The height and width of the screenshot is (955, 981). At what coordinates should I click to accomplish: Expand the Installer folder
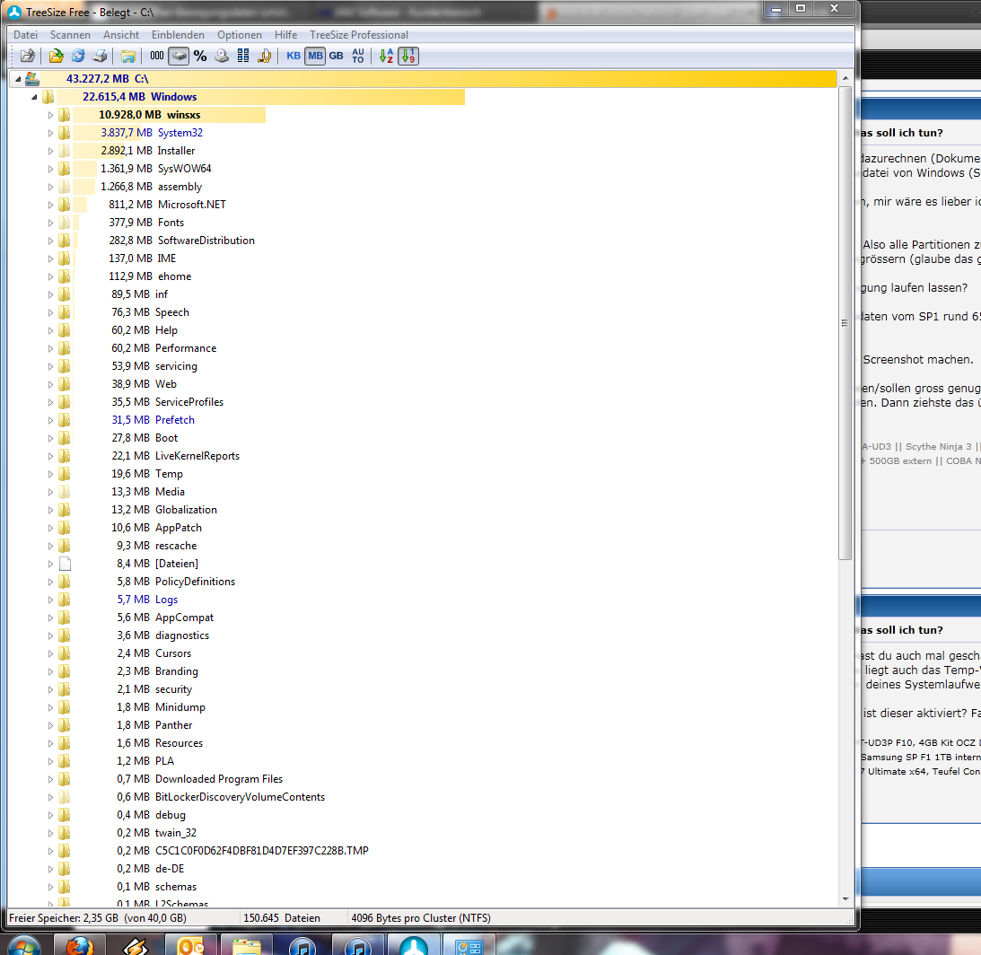[50, 151]
